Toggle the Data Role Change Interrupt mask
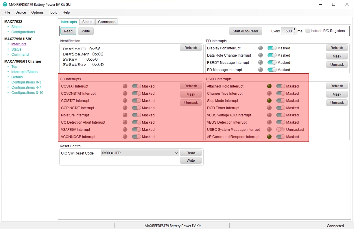354x229 pixels. [x=272, y=55]
